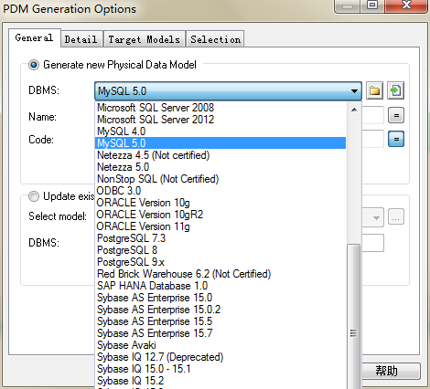This screenshot has height=389, width=430.
Task: Pick Sybase AS Enterprise 15.7
Action: [x=220, y=333]
